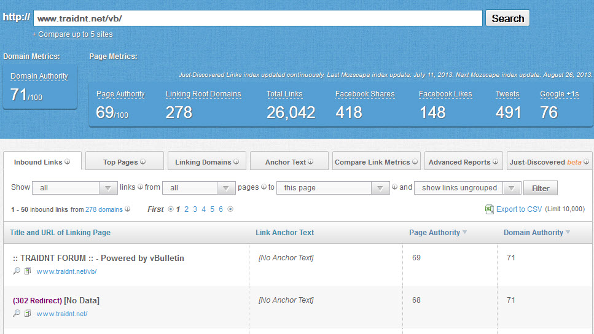Open the 'show links ungrouped' dropdown
Screen dimensions: 594x334
point(467,188)
